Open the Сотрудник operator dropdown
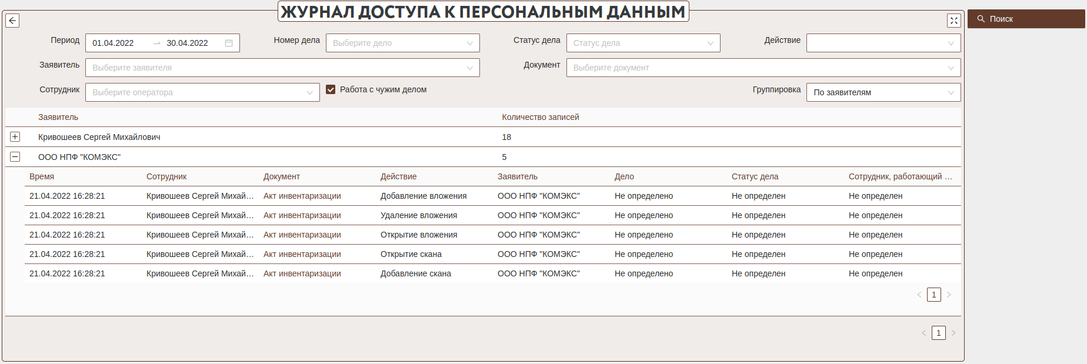Image resolution: width=1087 pixels, height=364 pixels. pos(202,92)
